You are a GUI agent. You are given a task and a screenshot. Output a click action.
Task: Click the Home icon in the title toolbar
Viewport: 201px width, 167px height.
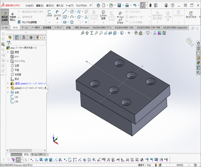pos(98,5)
